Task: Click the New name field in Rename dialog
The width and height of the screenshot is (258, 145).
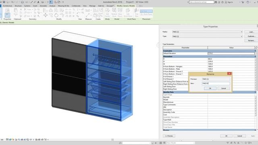Action: 216,83
